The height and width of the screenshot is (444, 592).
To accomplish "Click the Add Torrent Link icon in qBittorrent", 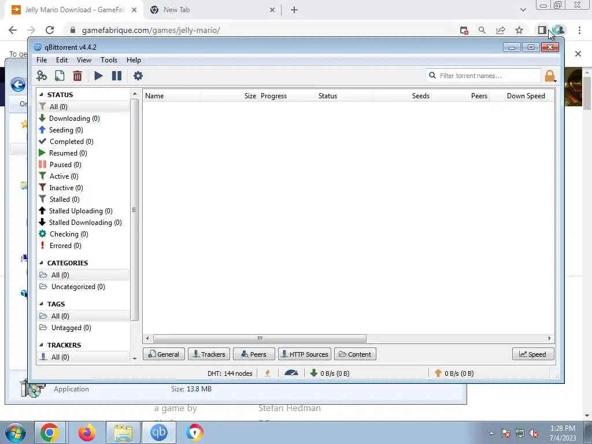I will [x=42, y=76].
